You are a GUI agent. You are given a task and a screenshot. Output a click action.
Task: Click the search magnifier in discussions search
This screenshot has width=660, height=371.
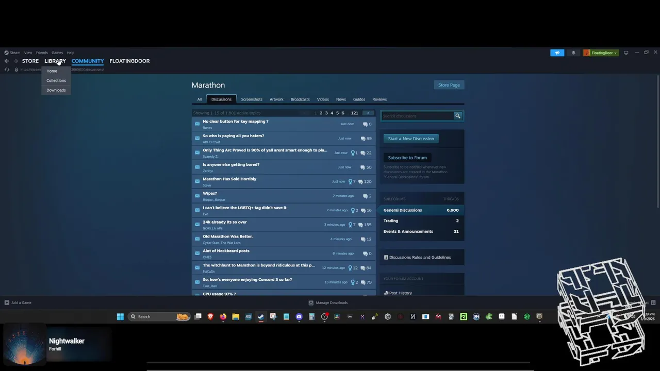pos(457,116)
